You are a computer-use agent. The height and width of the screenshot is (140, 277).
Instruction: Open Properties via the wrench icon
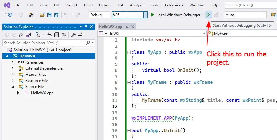click(x=74, y=35)
